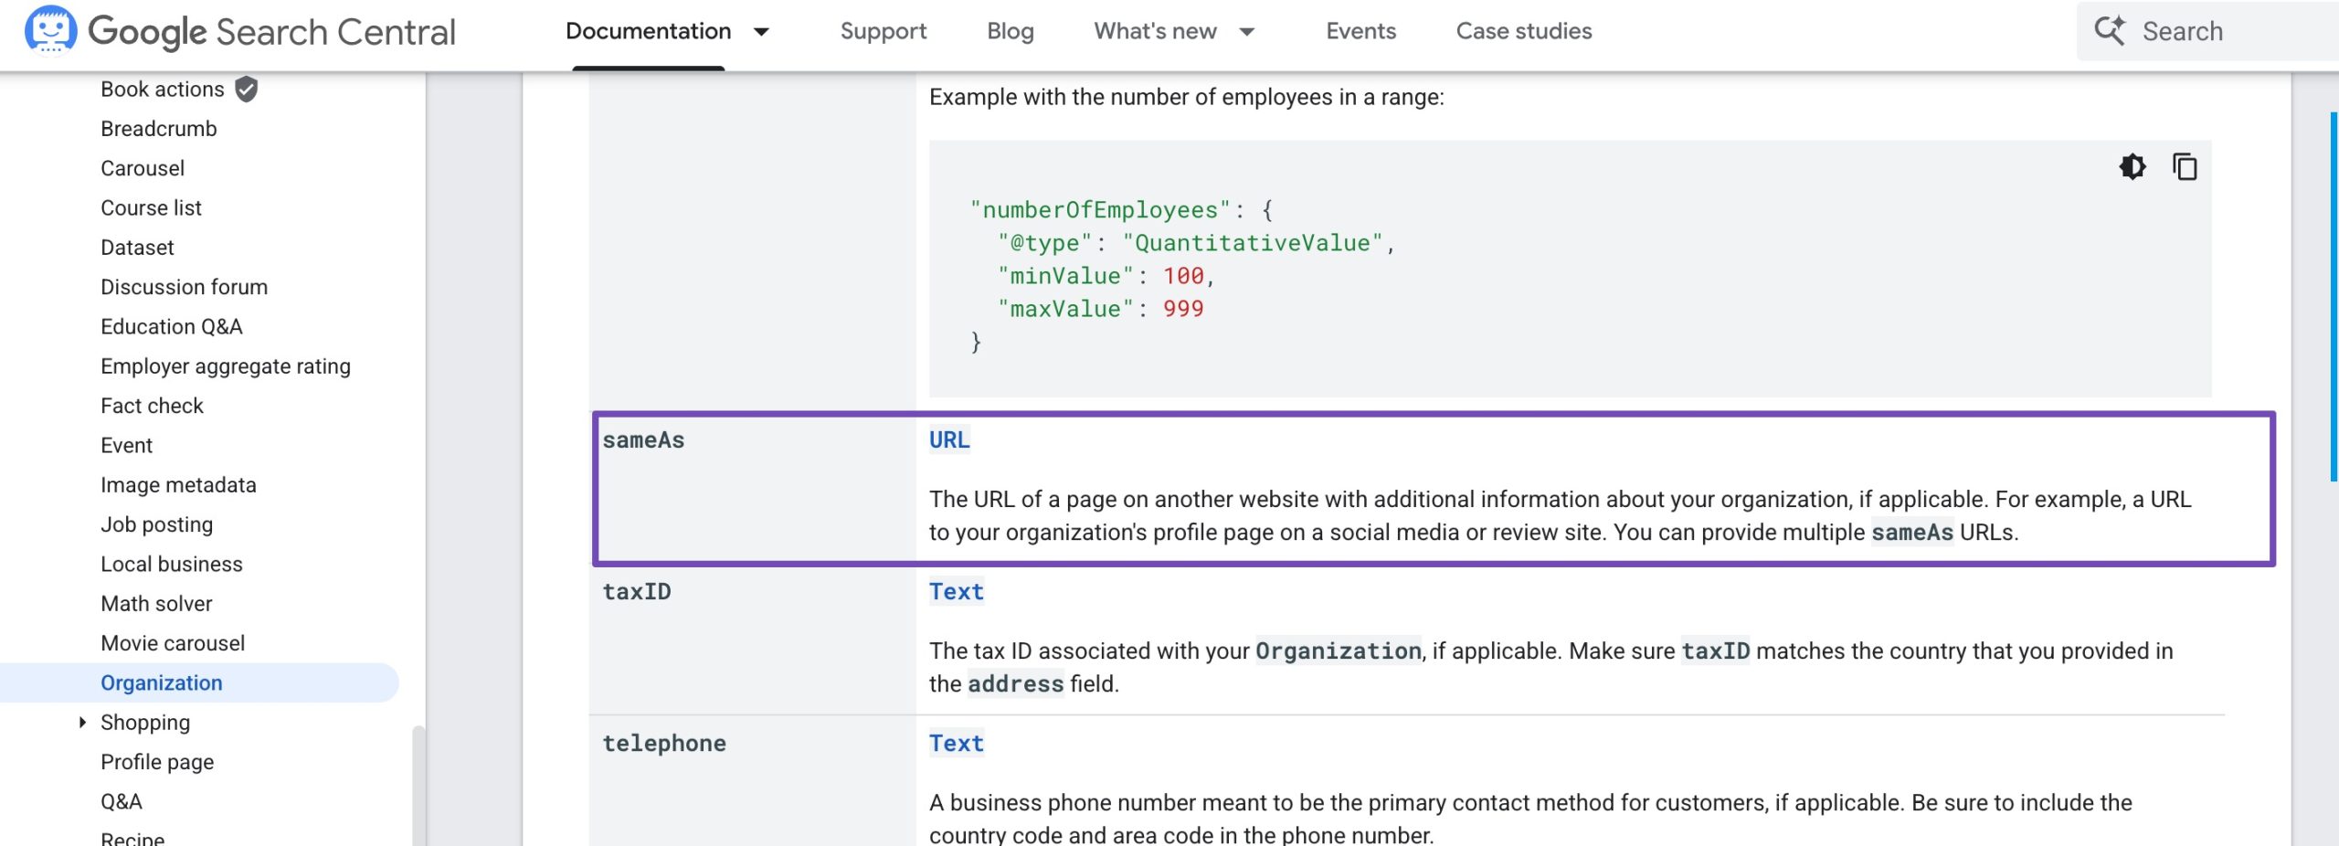The image size is (2339, 846).
Task: Click the Book actions verified badge
Action: click(246, 90)
